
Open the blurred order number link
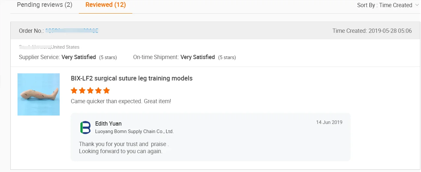pos(72,31)
